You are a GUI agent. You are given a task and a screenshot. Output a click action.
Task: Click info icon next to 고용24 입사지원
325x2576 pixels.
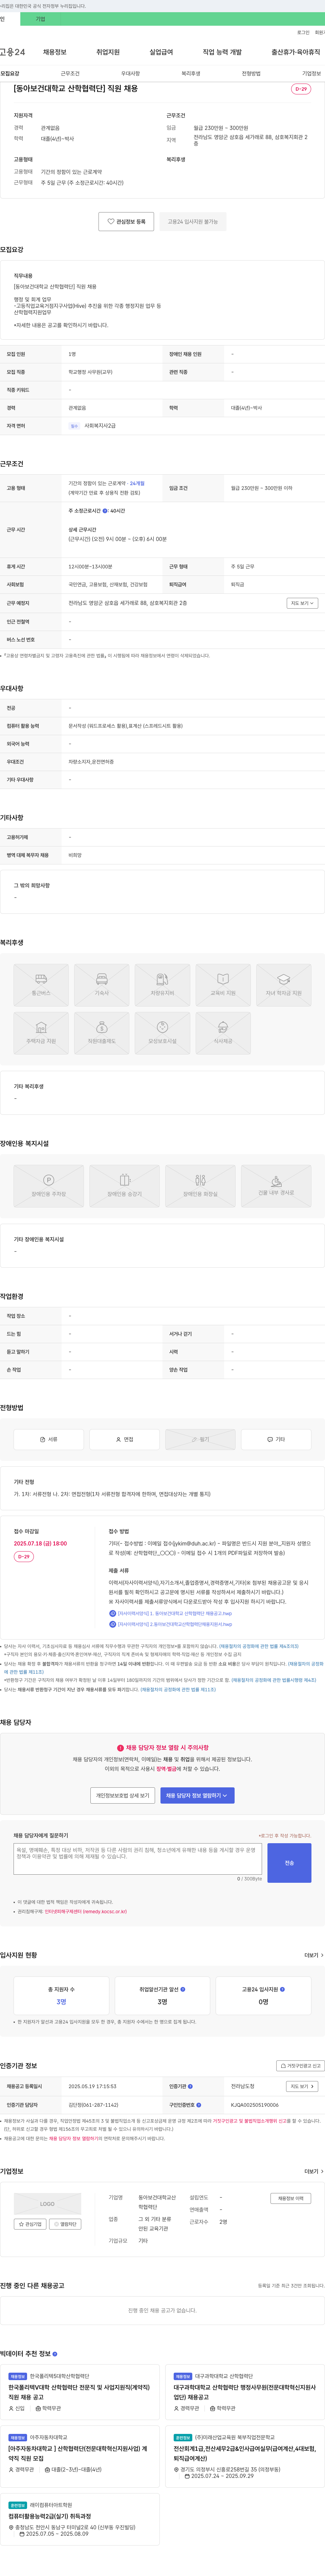tap(282, 1989)
